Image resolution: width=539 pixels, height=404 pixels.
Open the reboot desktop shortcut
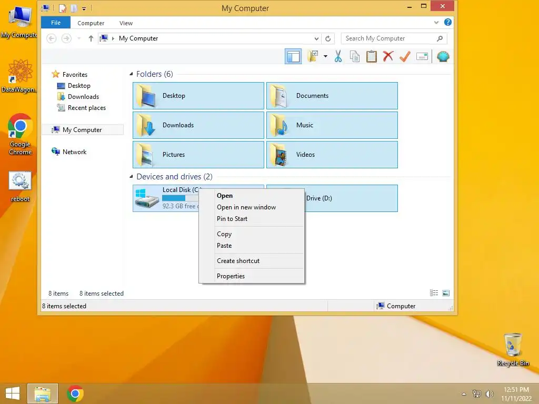[x=20, y=187]
